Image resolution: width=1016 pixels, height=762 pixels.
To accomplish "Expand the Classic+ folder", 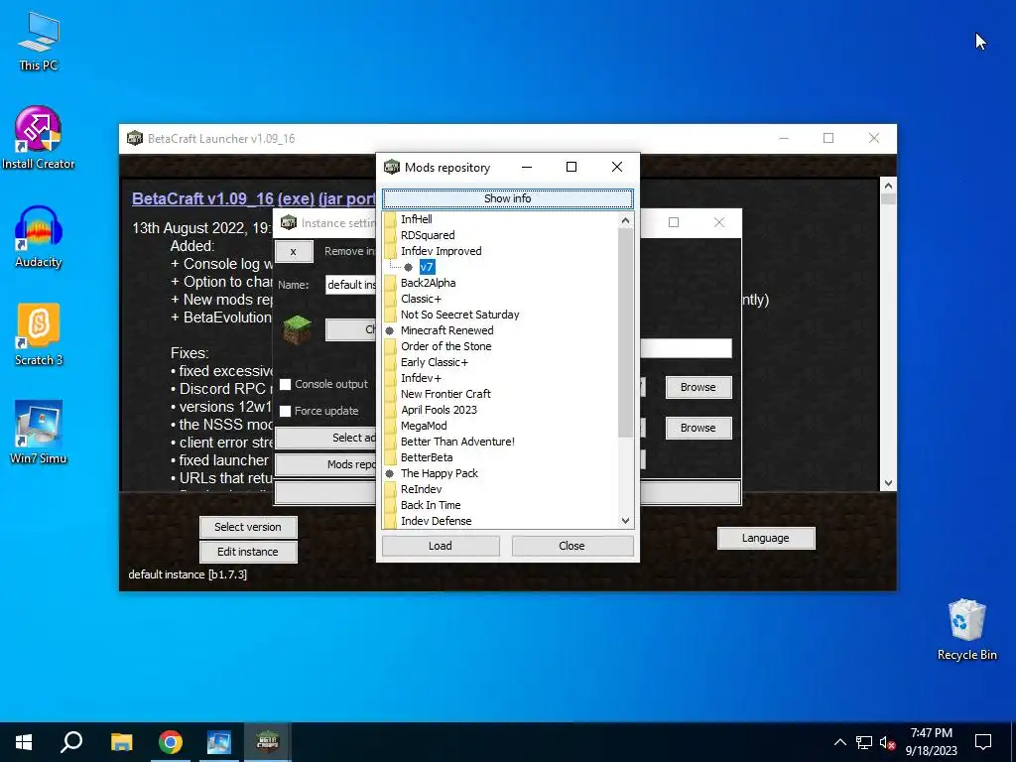I will (x=390, y=299).
